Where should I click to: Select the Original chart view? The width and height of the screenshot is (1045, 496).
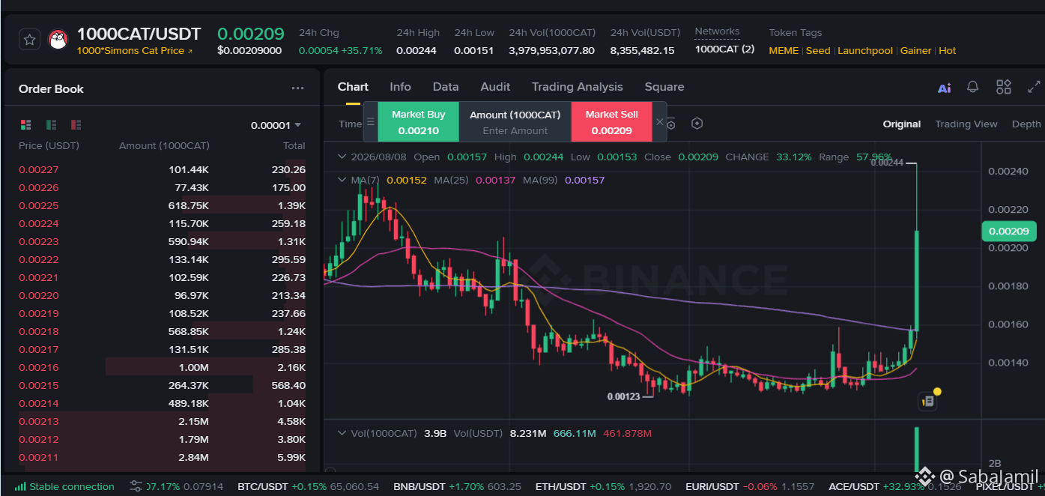902,124
